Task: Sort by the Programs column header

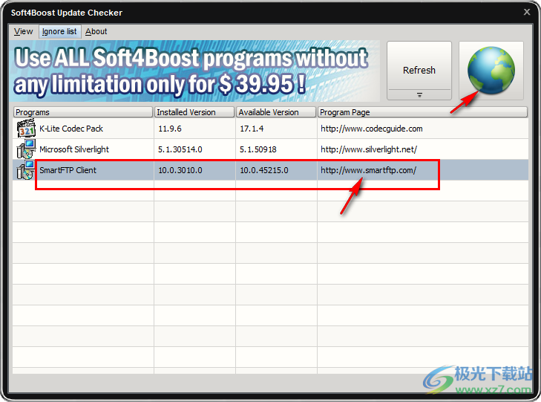Action: [83, 112]
